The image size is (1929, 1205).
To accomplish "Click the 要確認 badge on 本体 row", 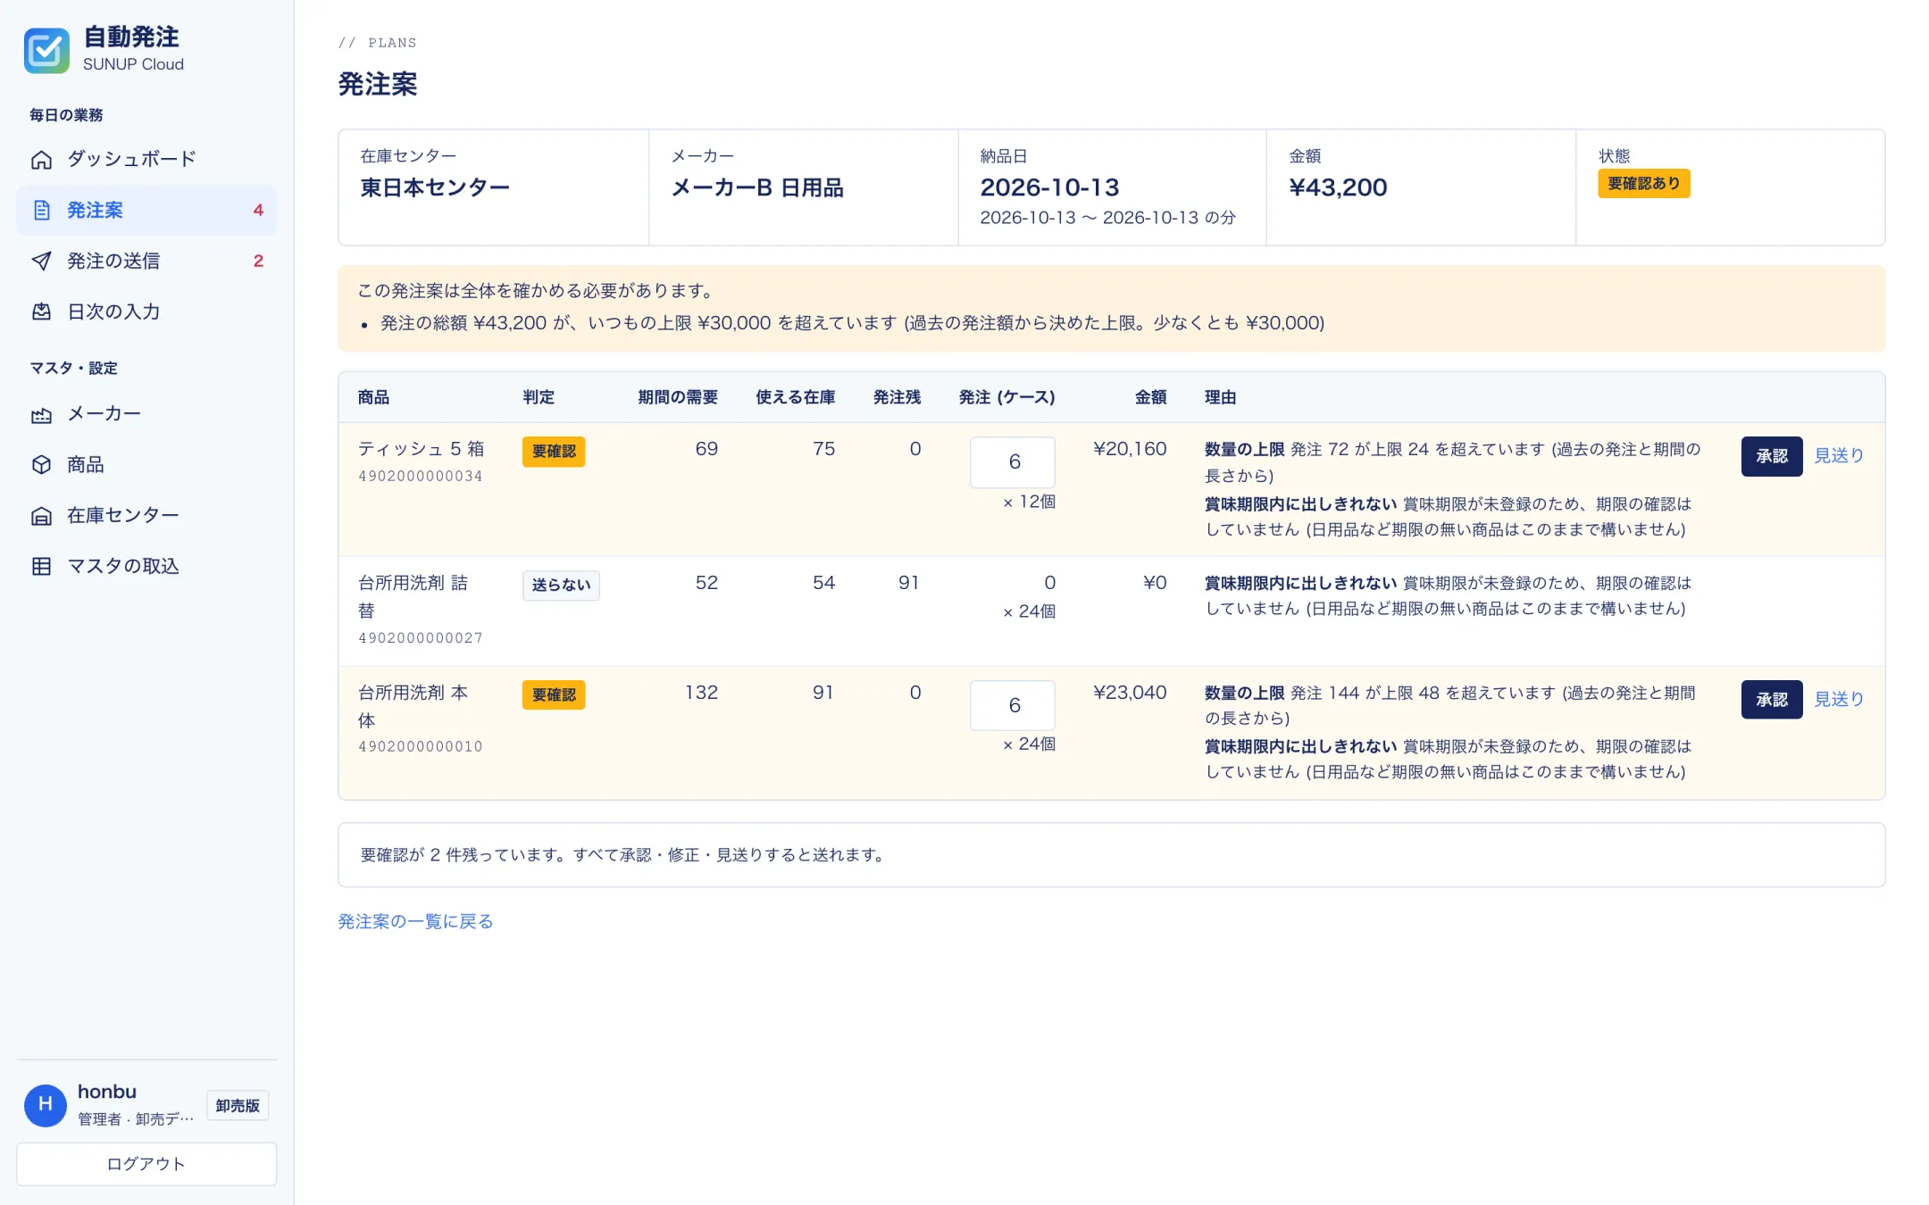I will 554,695.
